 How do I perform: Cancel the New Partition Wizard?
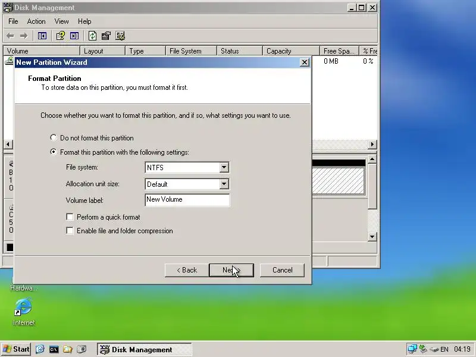click(x=282, y=270)
